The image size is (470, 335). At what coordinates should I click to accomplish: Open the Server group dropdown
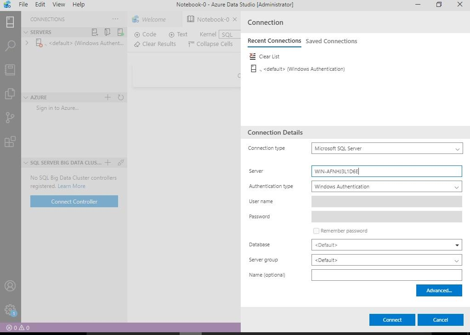(x=387, y=260)
